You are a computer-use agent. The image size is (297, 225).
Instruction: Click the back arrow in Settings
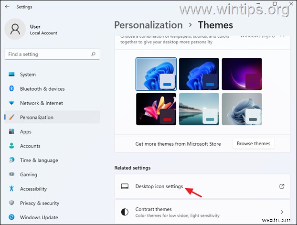[7, 7]
